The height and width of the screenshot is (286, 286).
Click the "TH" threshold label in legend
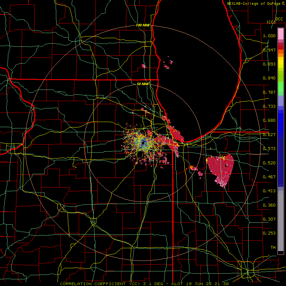273,248
